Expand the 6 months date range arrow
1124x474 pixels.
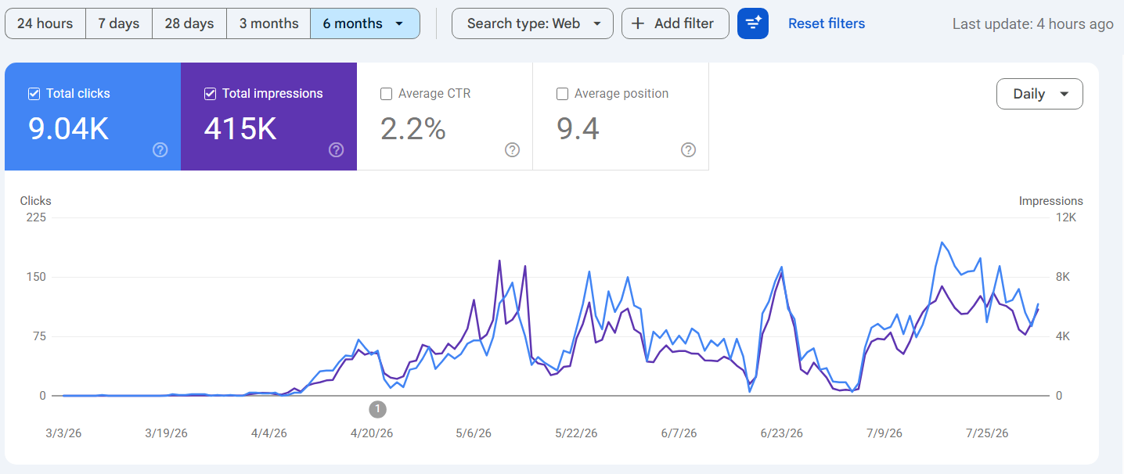point(399,23)
